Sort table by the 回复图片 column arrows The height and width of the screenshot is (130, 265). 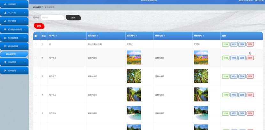204,36
